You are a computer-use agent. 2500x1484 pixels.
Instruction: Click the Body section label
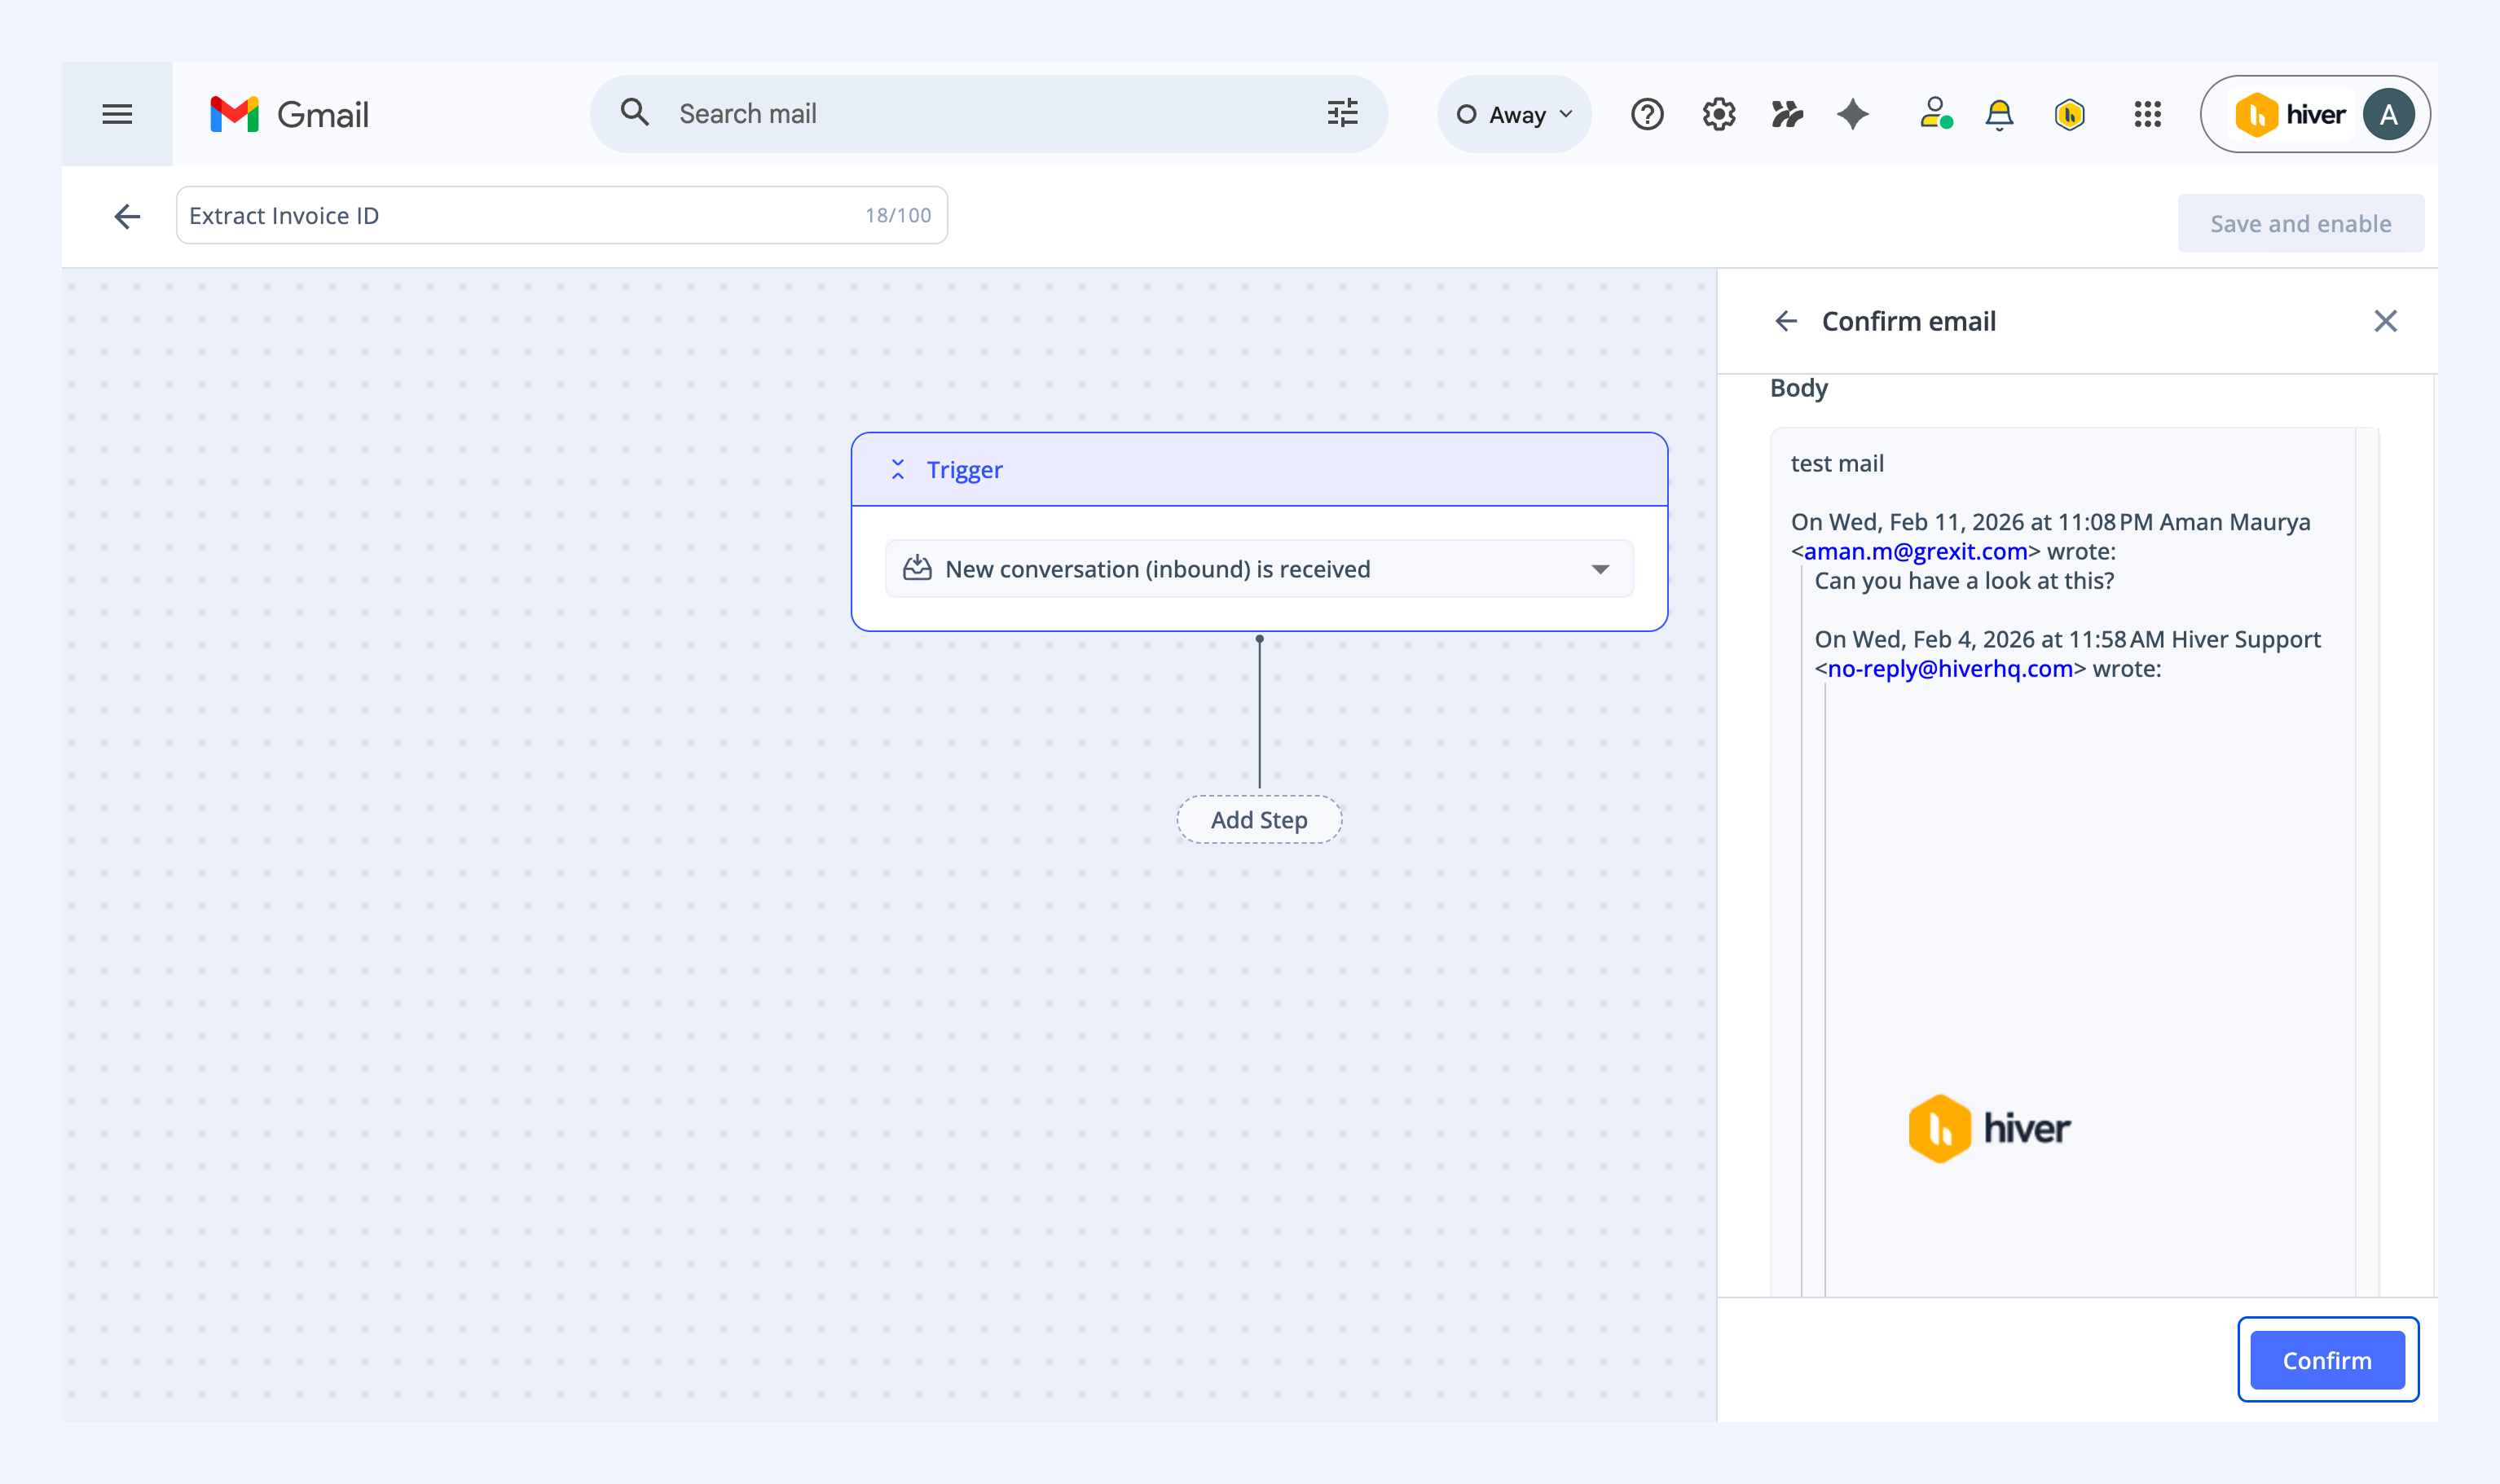[1798, 388]
